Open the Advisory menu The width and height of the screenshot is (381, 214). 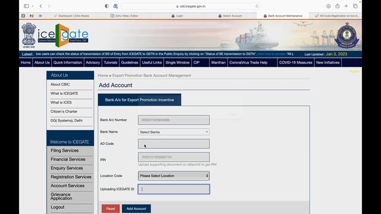point(93,62)
